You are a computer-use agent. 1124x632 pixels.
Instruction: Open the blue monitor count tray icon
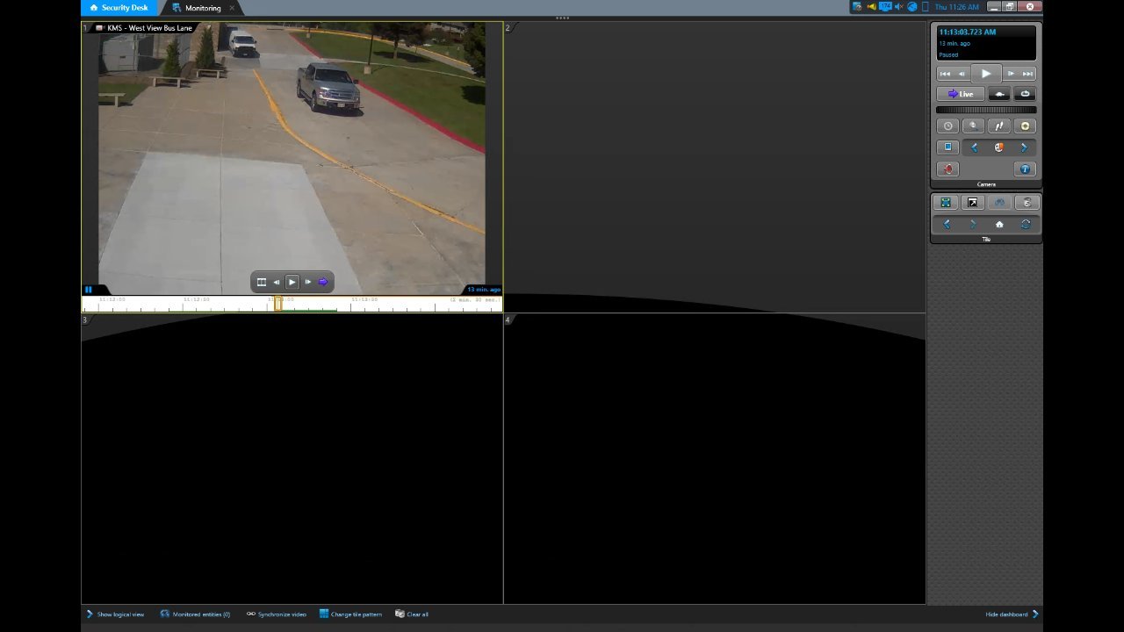pyautogui.click(x=885, y=7)
